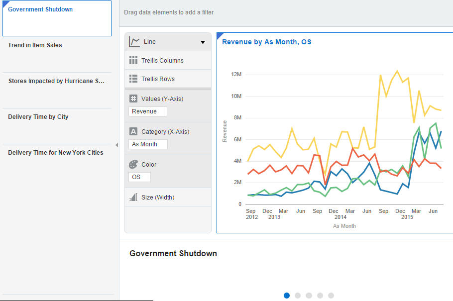Go to the third page dot
This screenshot has width=453, height=301.
tap(309, 295)
